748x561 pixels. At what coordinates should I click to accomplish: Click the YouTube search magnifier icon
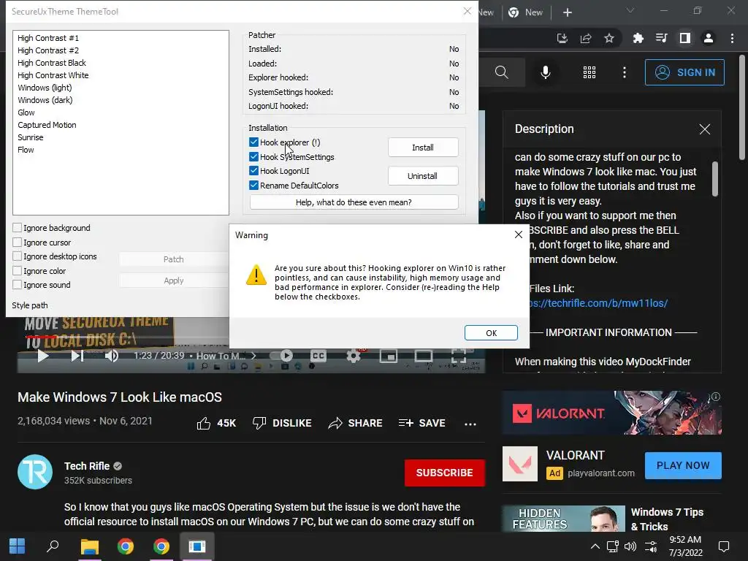pyautogui.click(x=501, y=72)
